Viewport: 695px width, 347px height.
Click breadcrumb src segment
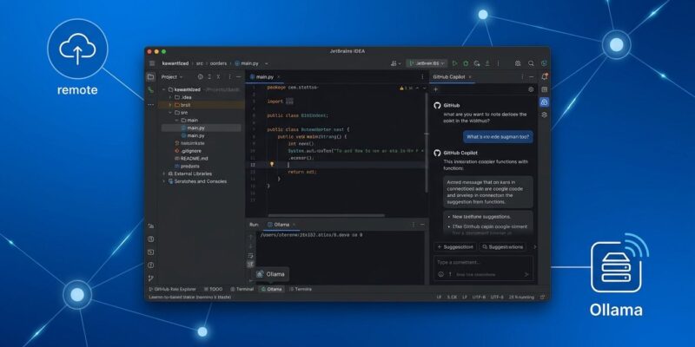(200, 63)
